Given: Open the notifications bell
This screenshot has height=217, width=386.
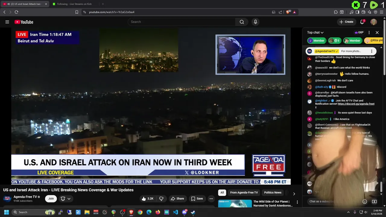Looking at the screenshot, I should 362,22.
